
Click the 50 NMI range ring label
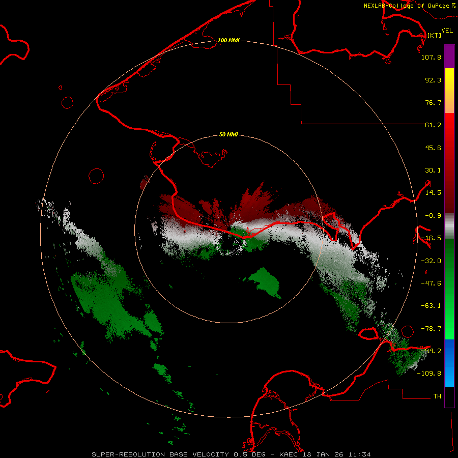[228, 134]
